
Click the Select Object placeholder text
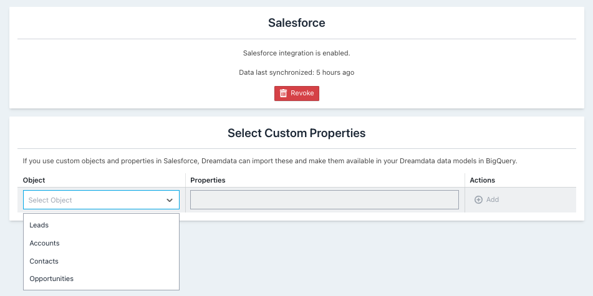pos(50,200)
